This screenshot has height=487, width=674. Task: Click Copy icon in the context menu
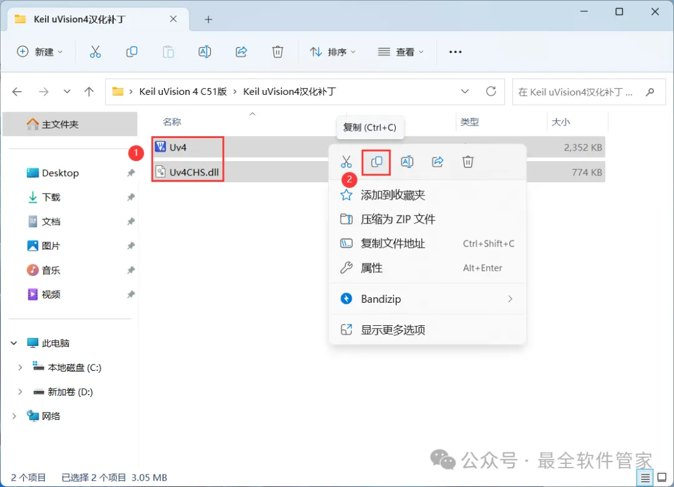point(376,162)
